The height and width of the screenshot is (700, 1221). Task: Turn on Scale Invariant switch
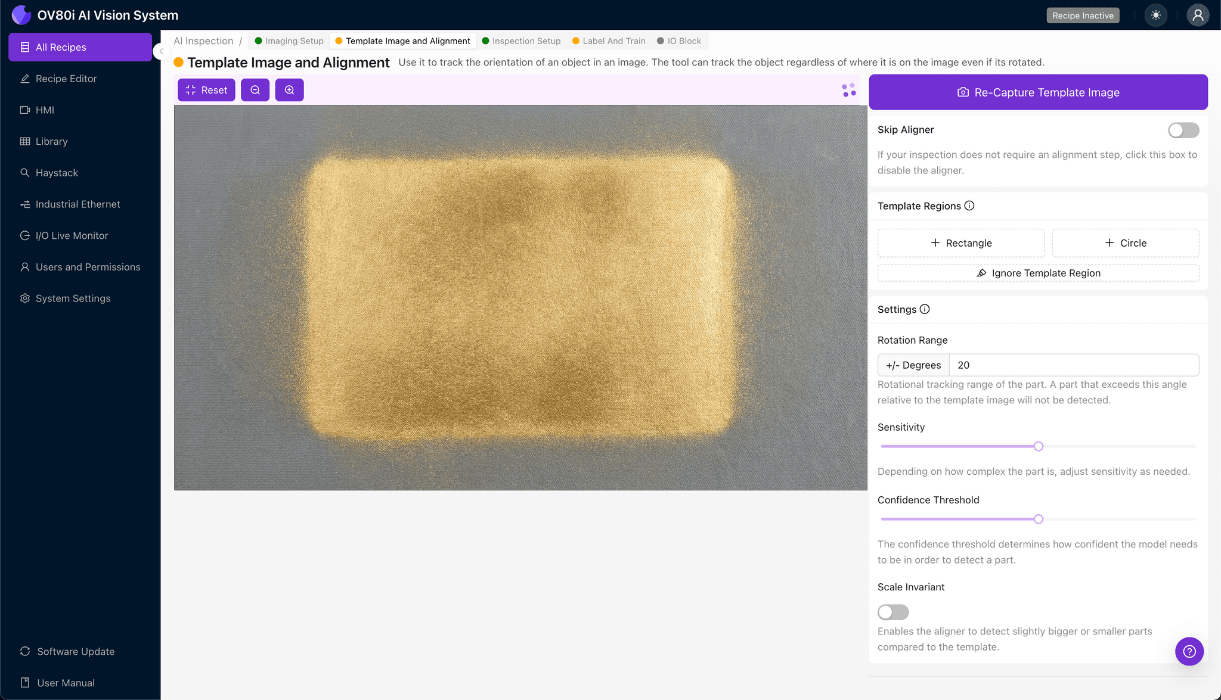point(892,612)
